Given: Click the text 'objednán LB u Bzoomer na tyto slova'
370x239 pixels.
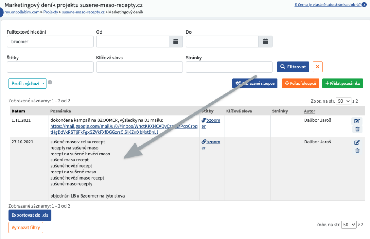Looking at the screenshot, I should click(87, 196).
